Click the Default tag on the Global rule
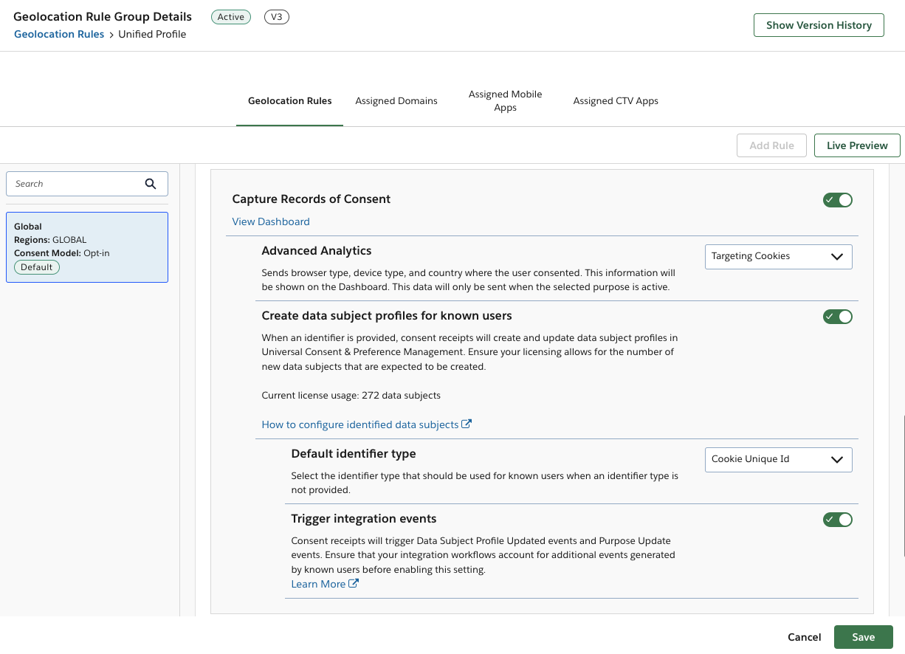Screen dimensions: 905x654 [x=36, y=266]
